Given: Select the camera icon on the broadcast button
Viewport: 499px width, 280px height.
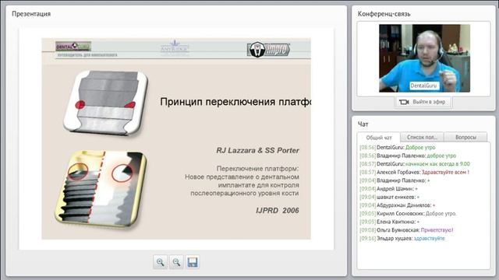Looking at the screenshot, I should pyautogui.click(x=404, y=102).
